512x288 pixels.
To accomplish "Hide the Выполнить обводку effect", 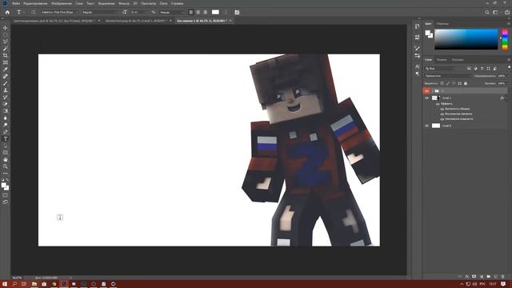I will (x=442, y=109).
